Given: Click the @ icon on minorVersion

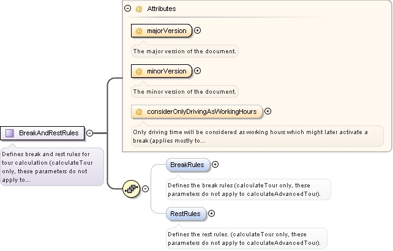Looking at the screenshot, I should (x=139, y=71).
